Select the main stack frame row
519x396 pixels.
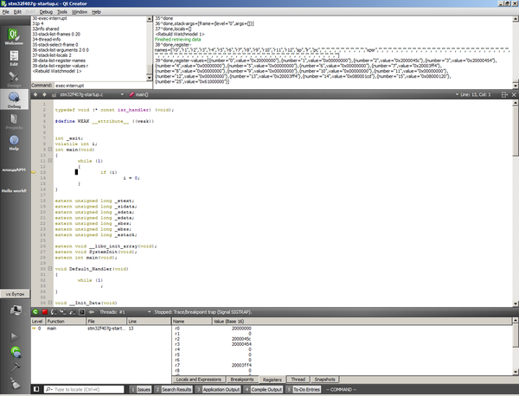point(101,329)
